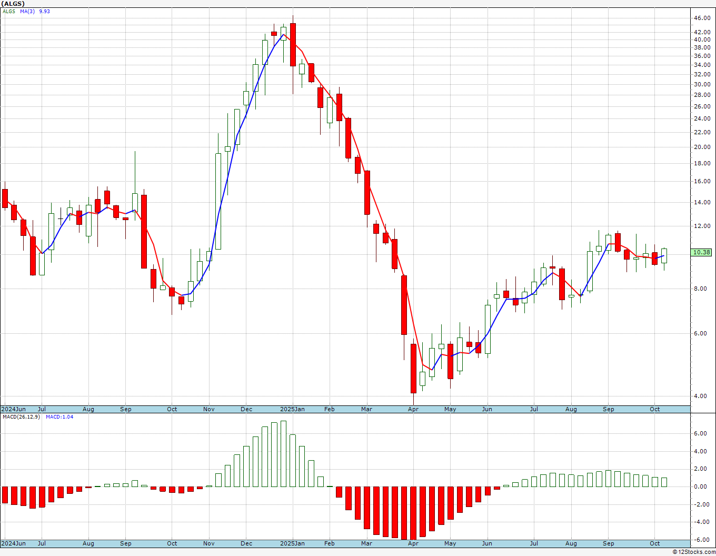The height and width of the screenshot is (556, 716).
Task: Click the Apr label on the MACD time axis
Action: (413, 543)
